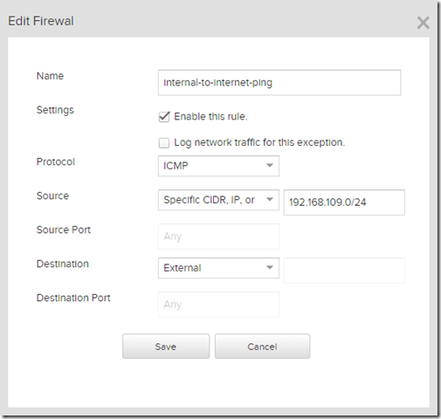The image size is (441, 419).
Task: Cancel editing the firewall rule
Action: coord(263,347)
